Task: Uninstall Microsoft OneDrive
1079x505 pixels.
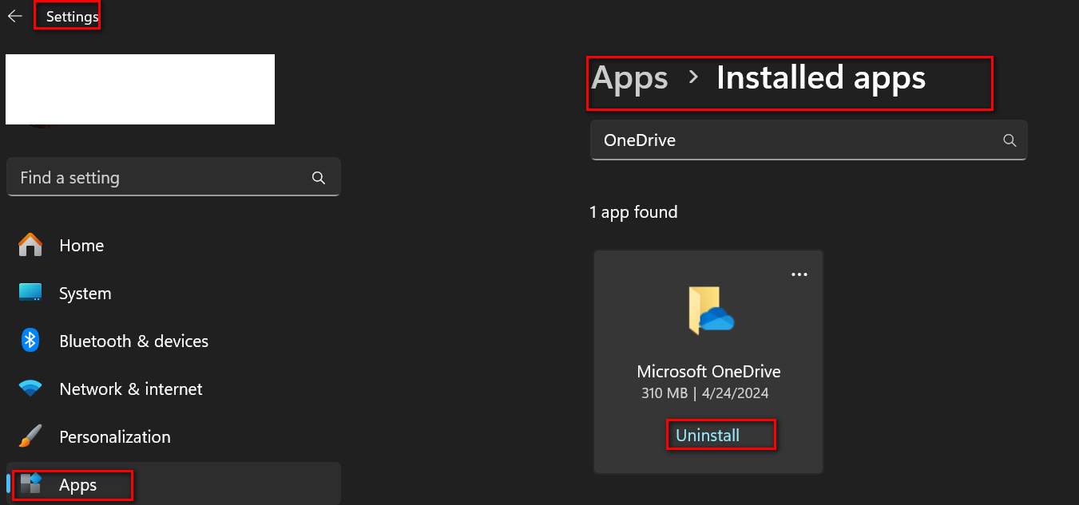Action: (x=708, y=436)
